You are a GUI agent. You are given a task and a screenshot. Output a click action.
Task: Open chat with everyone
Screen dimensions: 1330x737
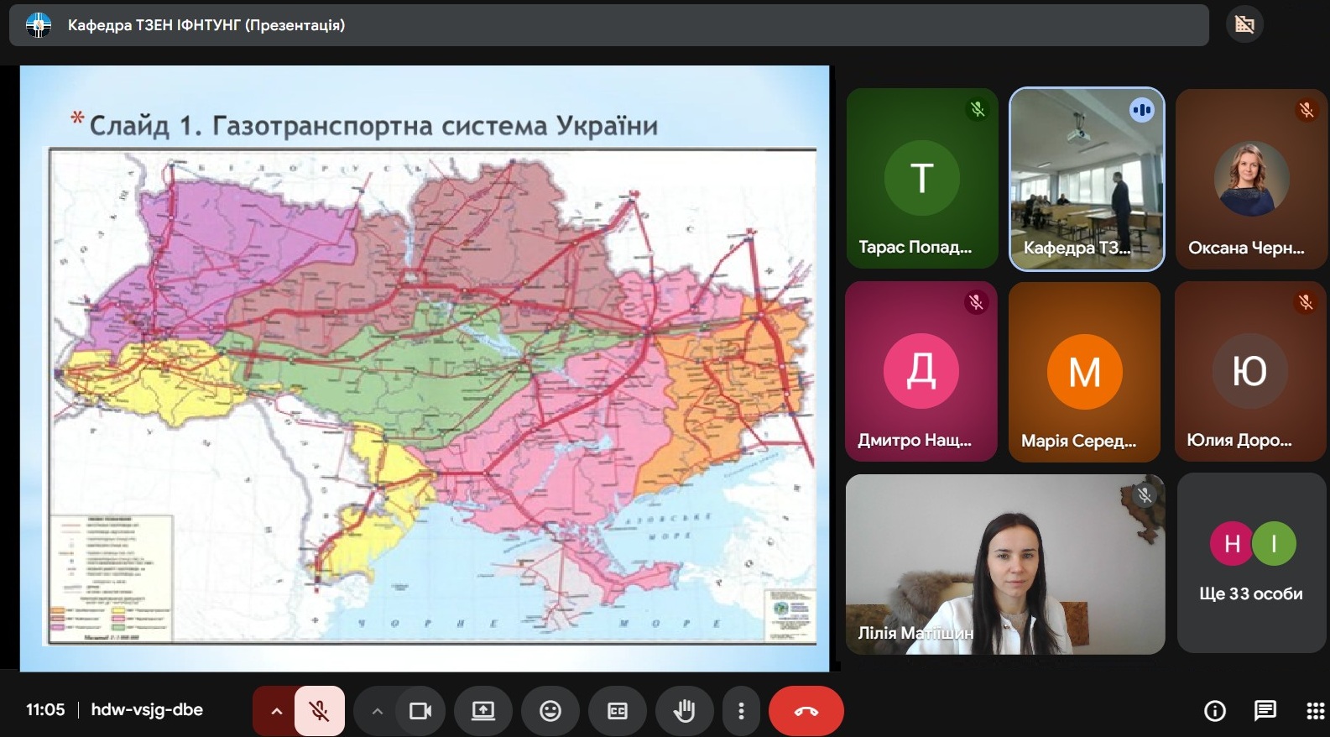click(x=1265, y=711)
